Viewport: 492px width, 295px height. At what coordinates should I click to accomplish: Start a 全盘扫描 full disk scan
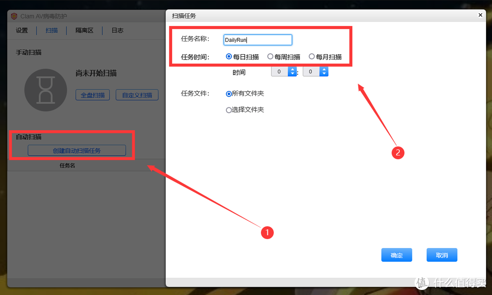point(92,95)
